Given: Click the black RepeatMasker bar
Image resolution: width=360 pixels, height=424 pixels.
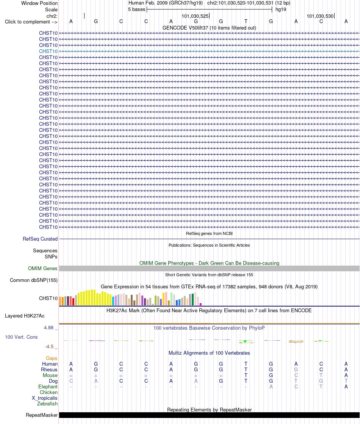Looking at the screenshot, I should coord(209,415).
